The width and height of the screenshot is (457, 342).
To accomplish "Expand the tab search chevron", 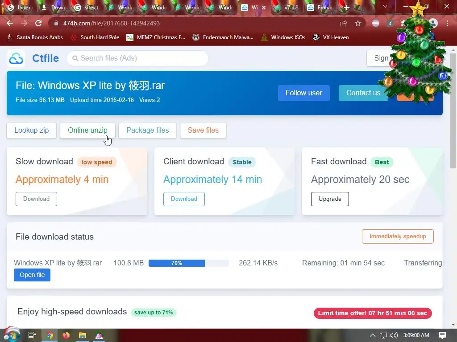I will pyautogui.click(x=385, y=6).
